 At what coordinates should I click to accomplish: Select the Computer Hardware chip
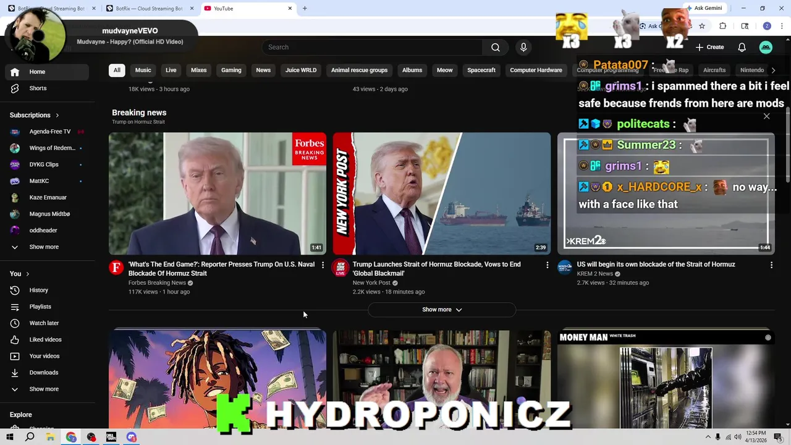coord(536,70)
